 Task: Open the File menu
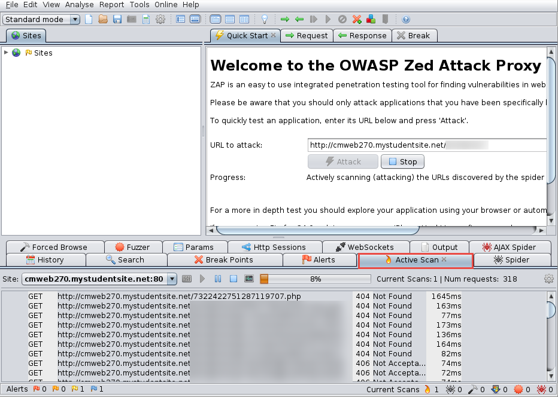[x=12, y=5]
